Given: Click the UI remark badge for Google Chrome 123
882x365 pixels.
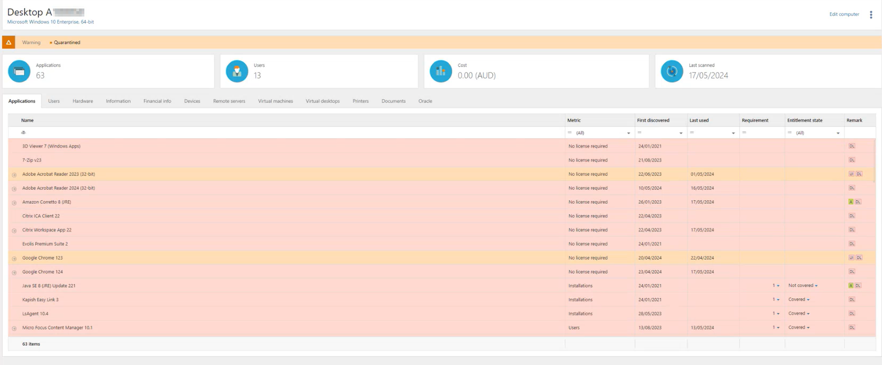Looking at the screenshot, I should click(851, 258).
